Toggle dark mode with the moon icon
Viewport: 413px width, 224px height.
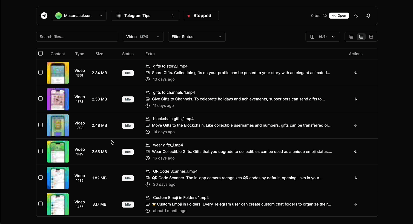click(x=356, y=16)
